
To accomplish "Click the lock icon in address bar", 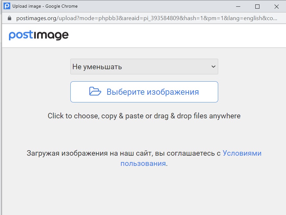I will pos(10,18).
